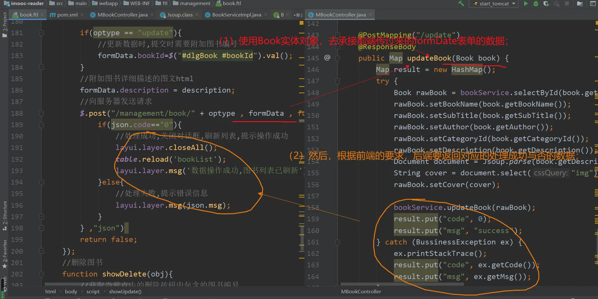
Task: Switch to the BookServiceImpl.java tab
Action: tap(236, 15)
